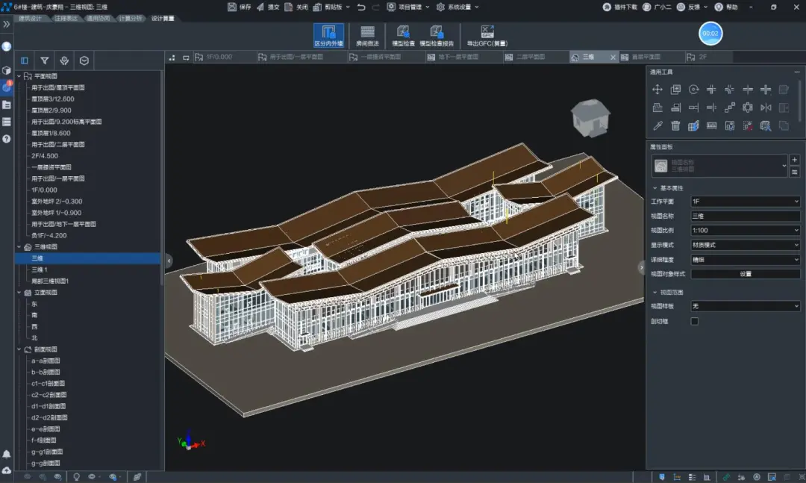
Task: Open the 系统设置 menu
Action: (457, 7)
